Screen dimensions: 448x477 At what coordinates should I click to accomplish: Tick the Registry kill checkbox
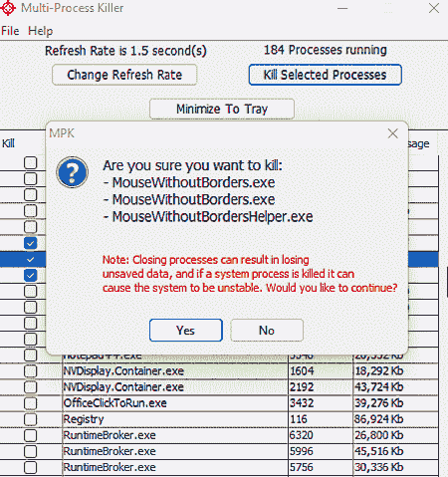[30, 419]
